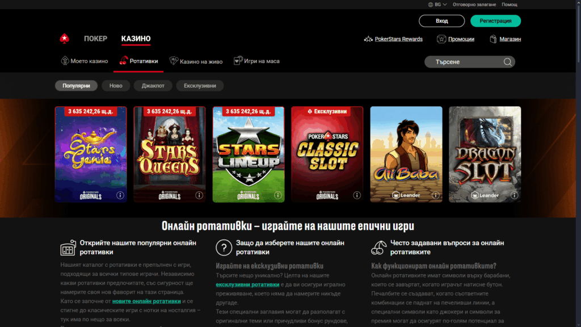Click the info icon on Ali Baba tile
The height and width of the screenshot is (327, 581).
coord(436,195)
